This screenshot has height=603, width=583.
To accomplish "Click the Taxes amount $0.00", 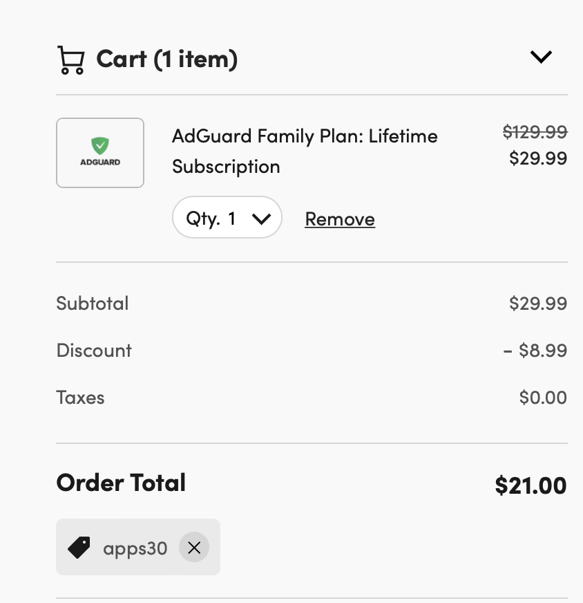I will tap(543, 397).
